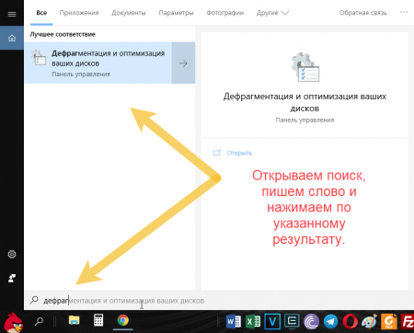Click Открыть in the preview pane
This screenshot has width=414, height=333.
click(239, 153)
